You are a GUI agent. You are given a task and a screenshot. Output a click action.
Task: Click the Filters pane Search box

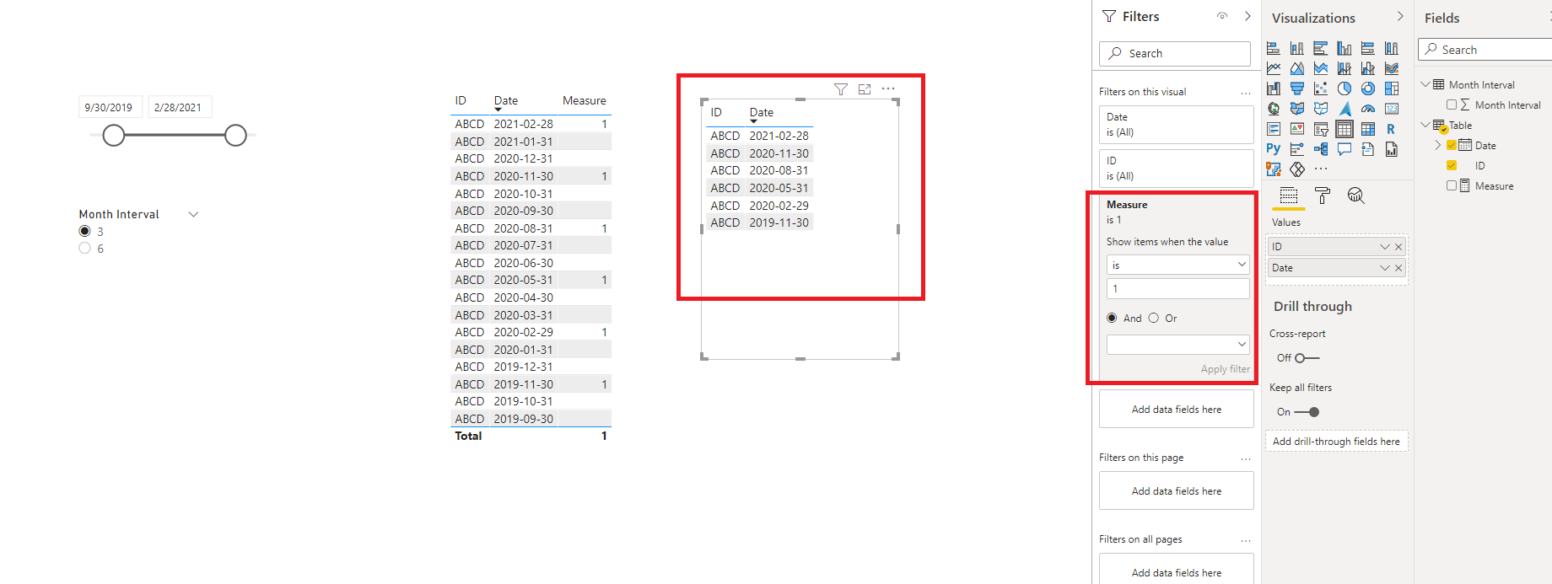(1175, 53)
